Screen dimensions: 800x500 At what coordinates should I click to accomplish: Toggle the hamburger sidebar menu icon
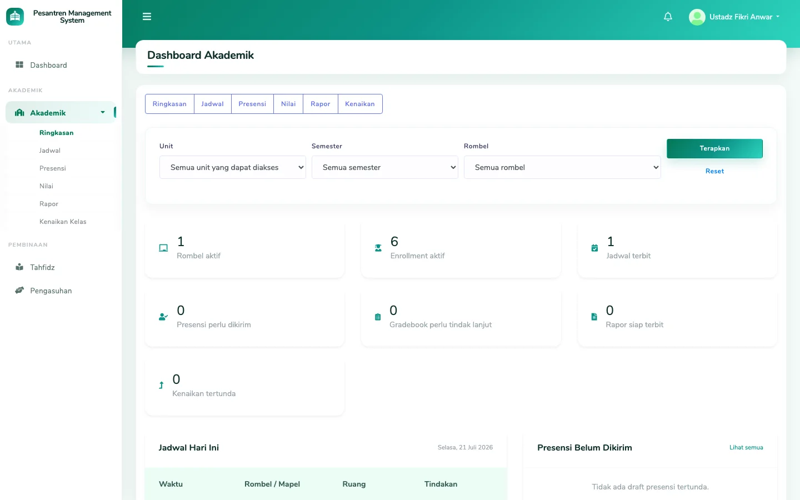[x=147, y=17]
